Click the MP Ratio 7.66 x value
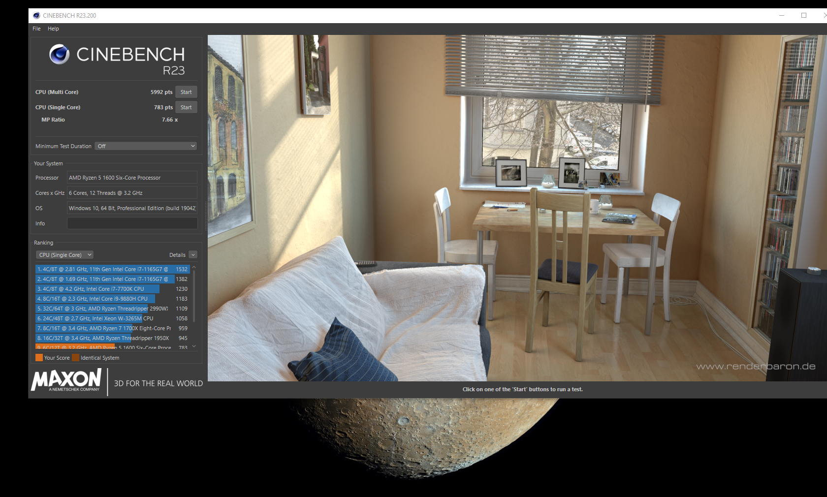 170,120
